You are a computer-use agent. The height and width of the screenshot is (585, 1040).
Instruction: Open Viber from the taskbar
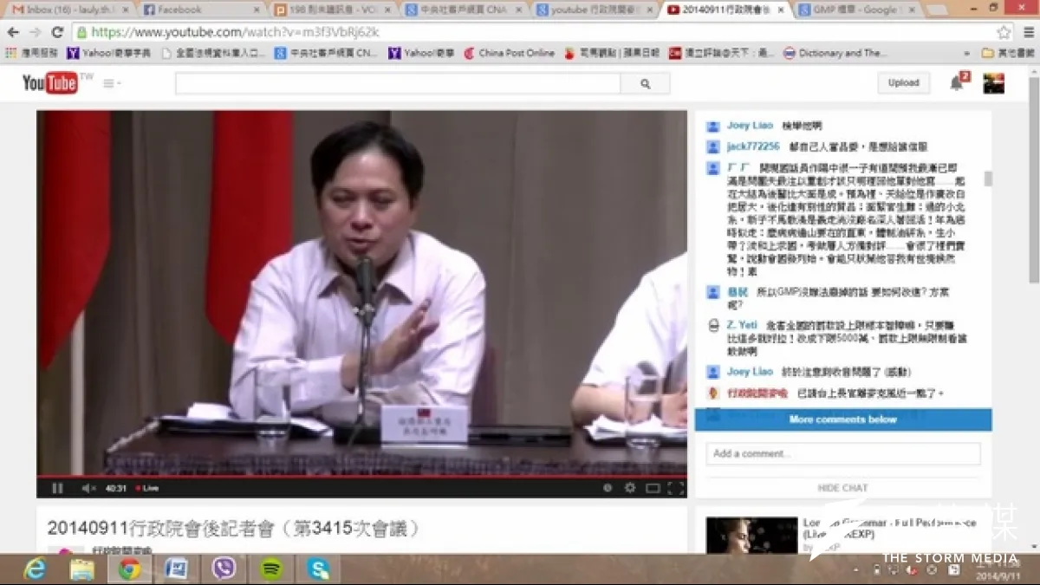point(224,569)
